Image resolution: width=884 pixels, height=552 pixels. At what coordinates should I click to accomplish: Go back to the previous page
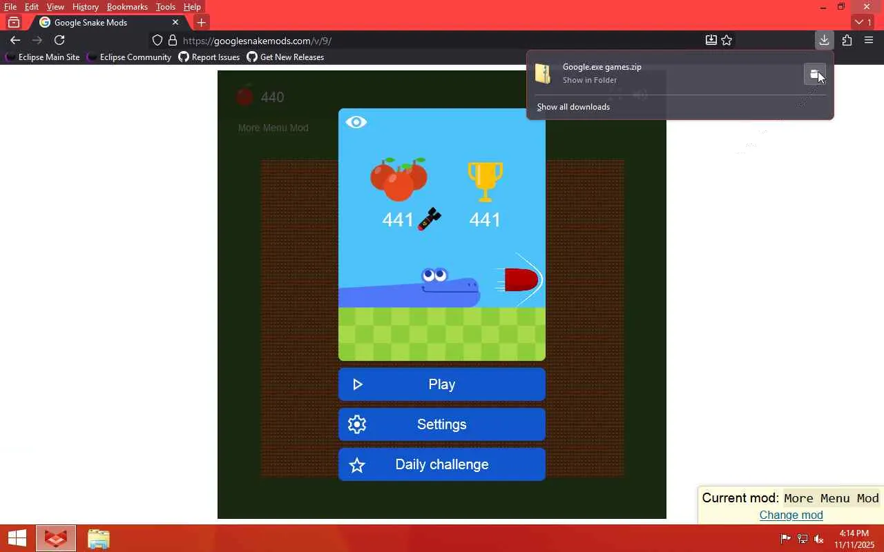(x=15, y=40)
